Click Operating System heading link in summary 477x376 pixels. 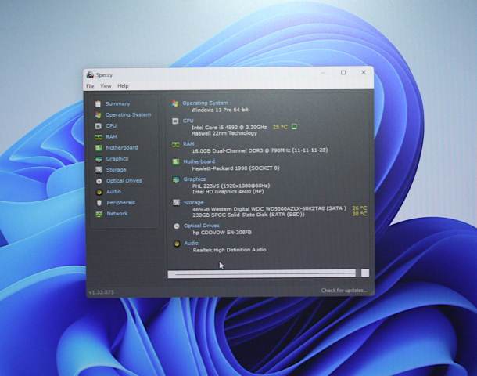[205, 103]
